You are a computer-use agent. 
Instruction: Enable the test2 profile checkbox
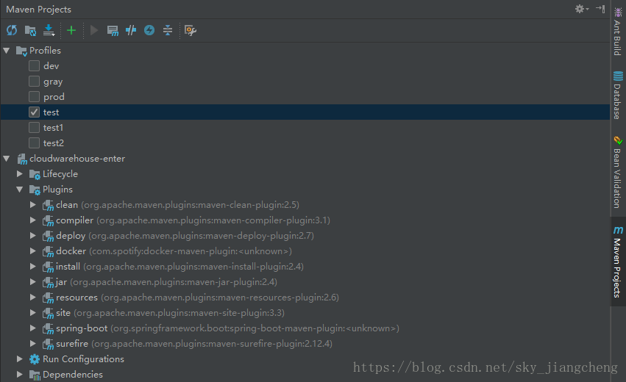[x=35, y=143]
